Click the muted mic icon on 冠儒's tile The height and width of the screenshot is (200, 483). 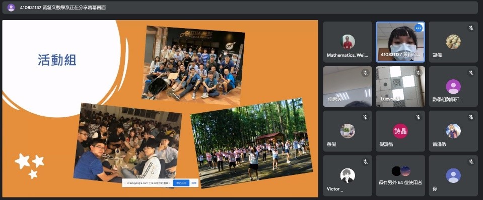(x=471, y=28)
